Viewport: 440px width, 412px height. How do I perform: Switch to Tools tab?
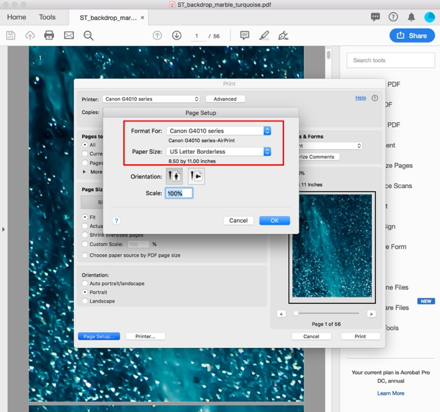[x=47, y=17]
